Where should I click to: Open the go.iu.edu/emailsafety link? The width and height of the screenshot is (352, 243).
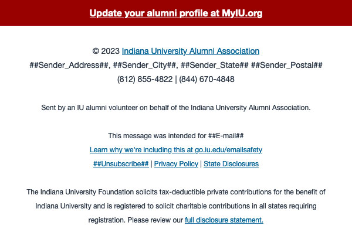point(176,150)
